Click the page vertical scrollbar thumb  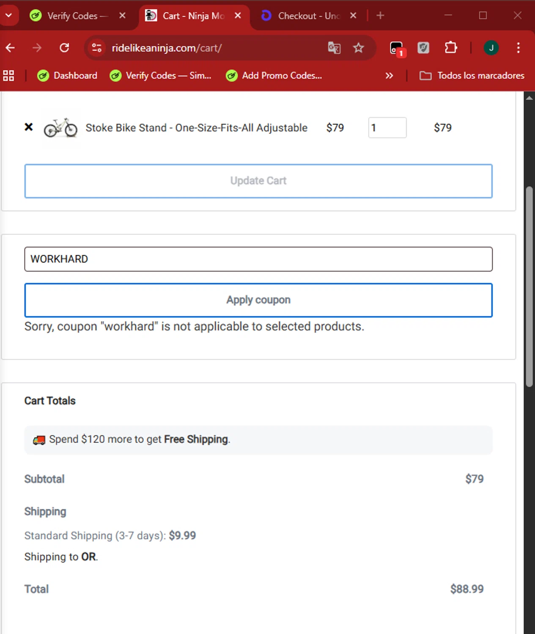pyautogui.click(x=530, y=287)
